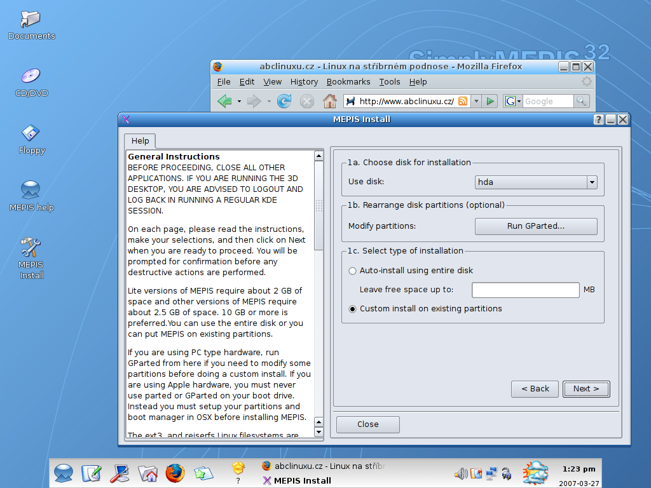Reload the page in Firefox
This screenshot has width=651, height=488.
(x=284, y=101)
